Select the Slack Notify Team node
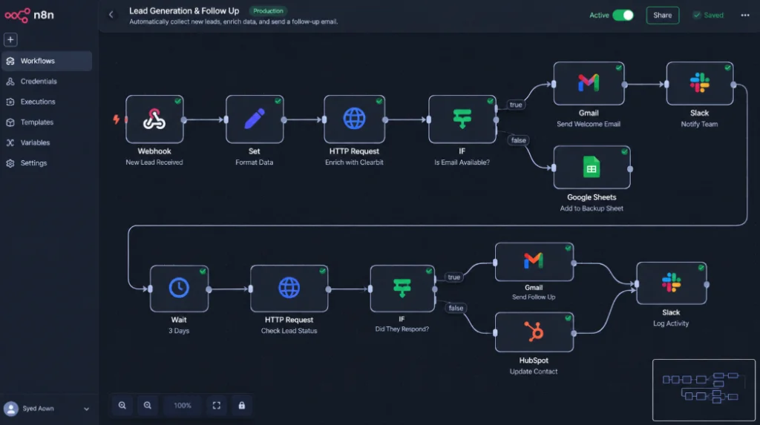Image resolution: width=760 pixels, height=425 pixels. point(699,83)
